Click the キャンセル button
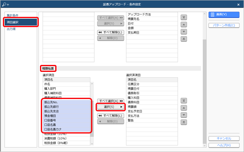 tap(224, 138)
